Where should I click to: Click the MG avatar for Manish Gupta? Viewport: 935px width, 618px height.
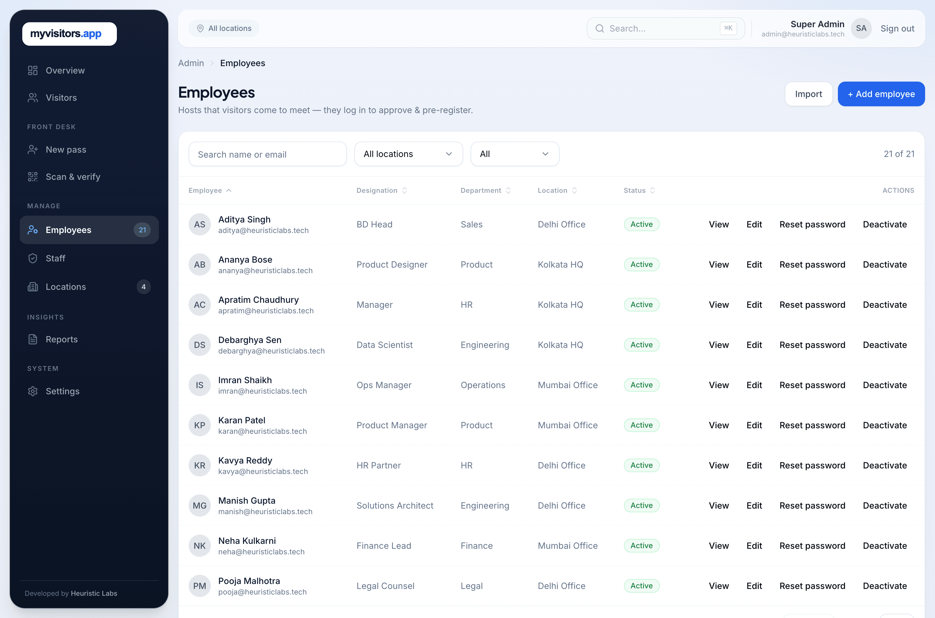click(x=199, y=506)
